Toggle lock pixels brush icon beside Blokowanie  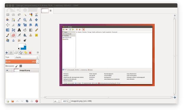(x=17, y=66)
